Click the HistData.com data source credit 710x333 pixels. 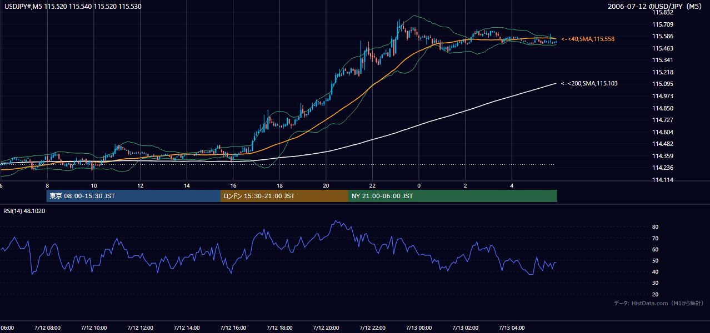659,303
